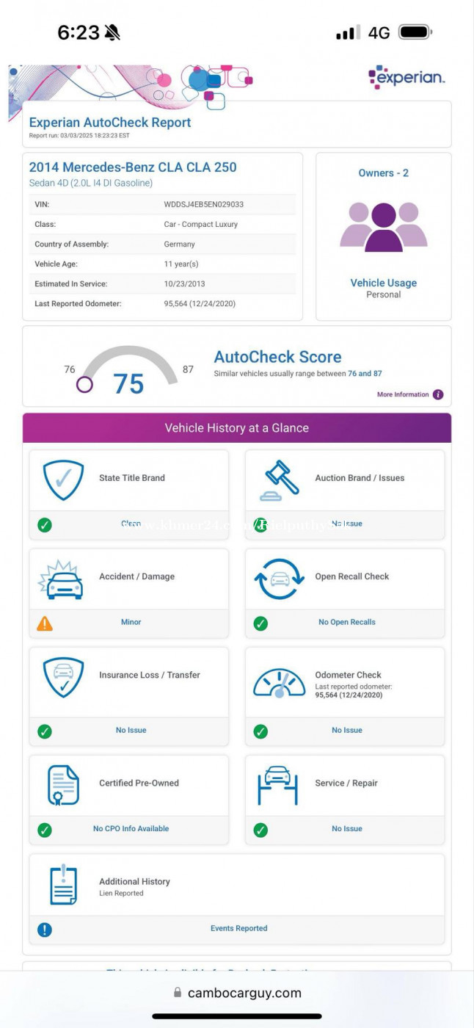
Task: Click No Issue under Service / Repair
Action: click(x=347, y=828)
